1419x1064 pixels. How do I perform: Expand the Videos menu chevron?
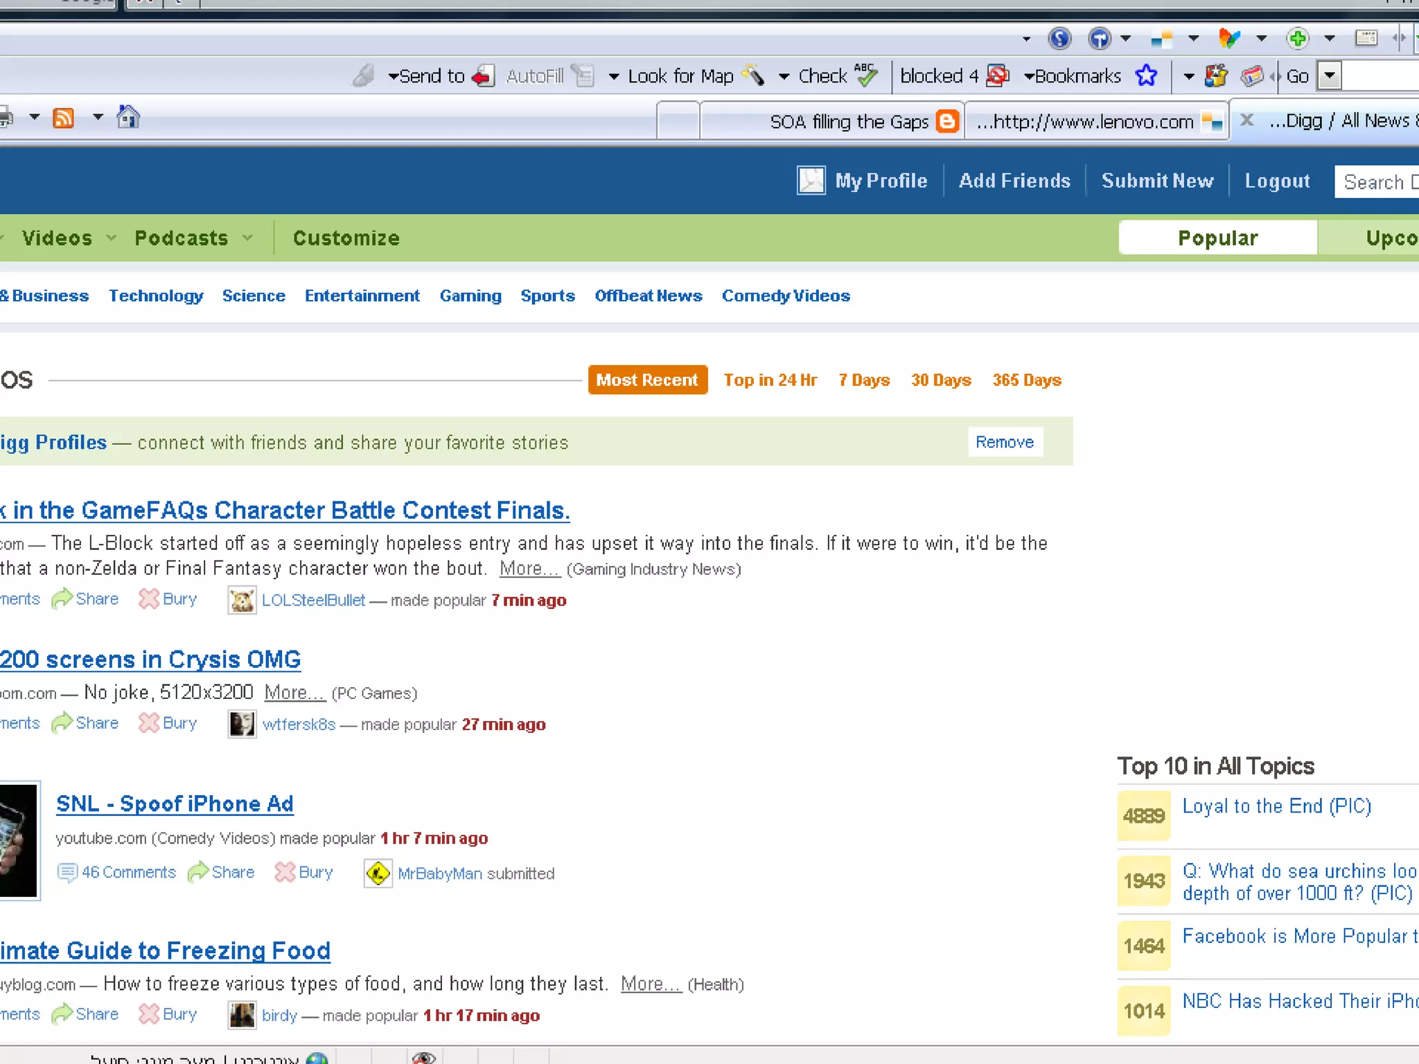111,238
